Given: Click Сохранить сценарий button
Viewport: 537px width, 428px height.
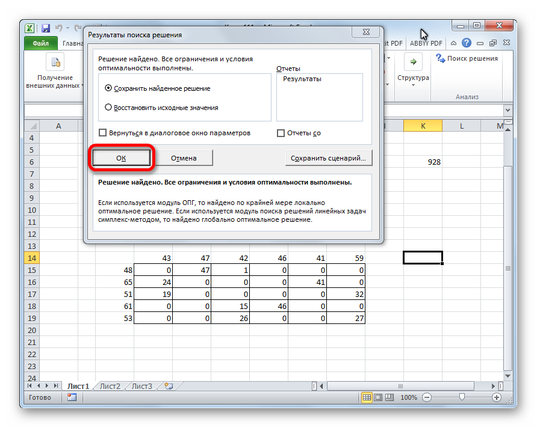Looking at the screenshot, I should click(328, 158).
